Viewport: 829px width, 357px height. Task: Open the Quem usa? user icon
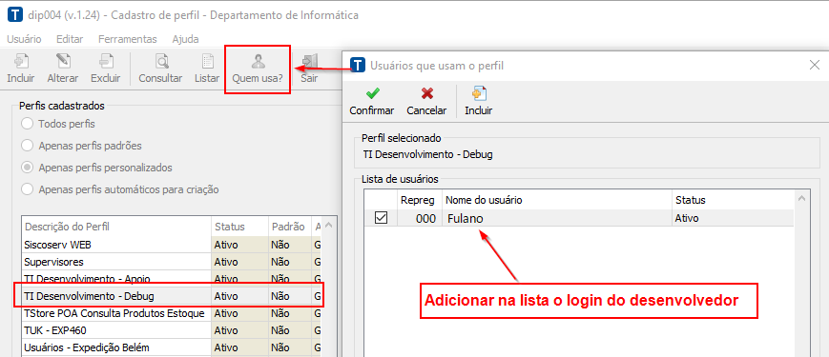[258, 61]
